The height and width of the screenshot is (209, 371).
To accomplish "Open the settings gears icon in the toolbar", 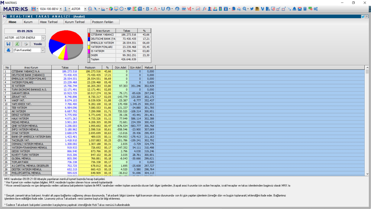I will coord(316,9).
